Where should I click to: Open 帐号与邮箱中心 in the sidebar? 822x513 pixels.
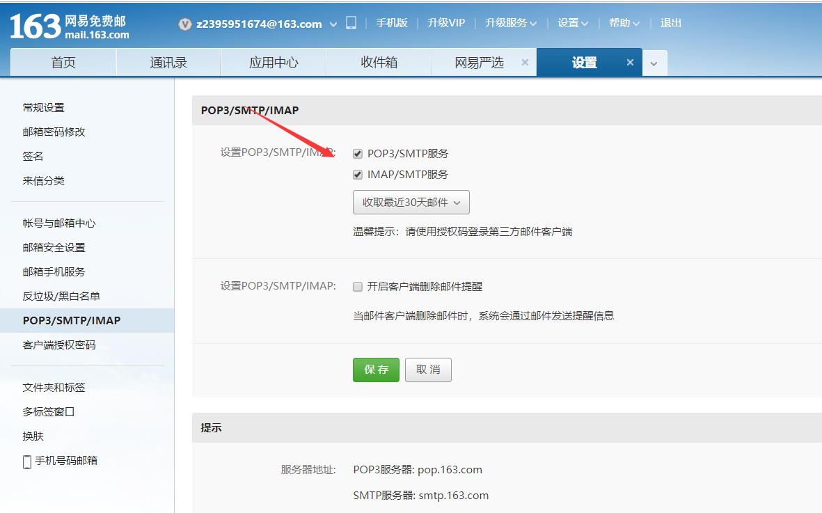coord(59,223)
